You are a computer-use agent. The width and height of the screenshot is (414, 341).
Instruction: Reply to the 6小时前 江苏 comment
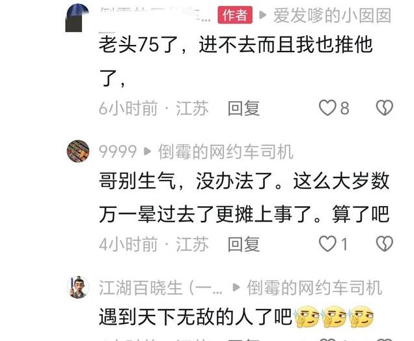click(x=243, y=108)
